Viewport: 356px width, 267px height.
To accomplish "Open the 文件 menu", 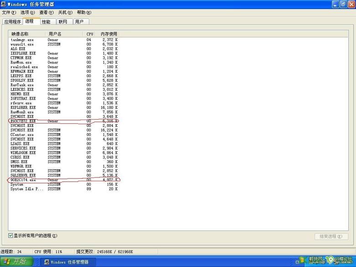I will (x=9, y=12).
